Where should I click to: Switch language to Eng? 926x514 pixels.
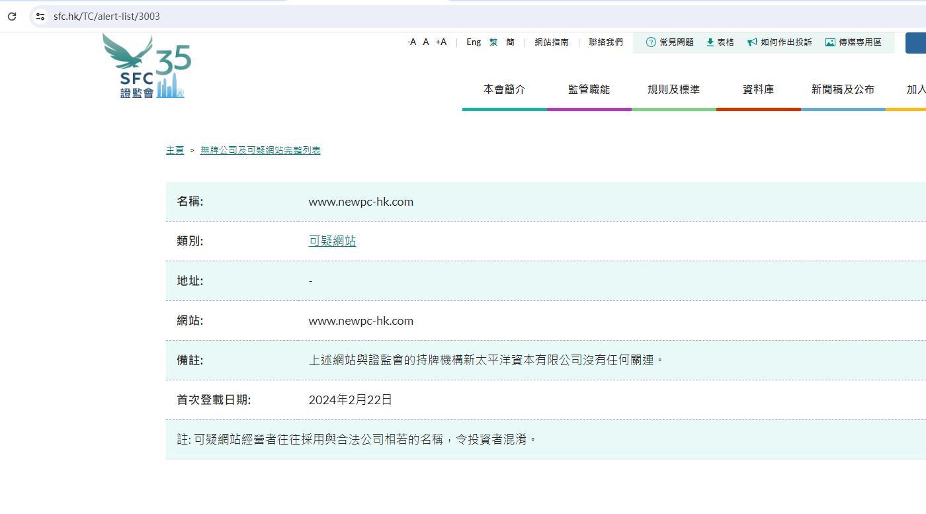coord(474,42)
